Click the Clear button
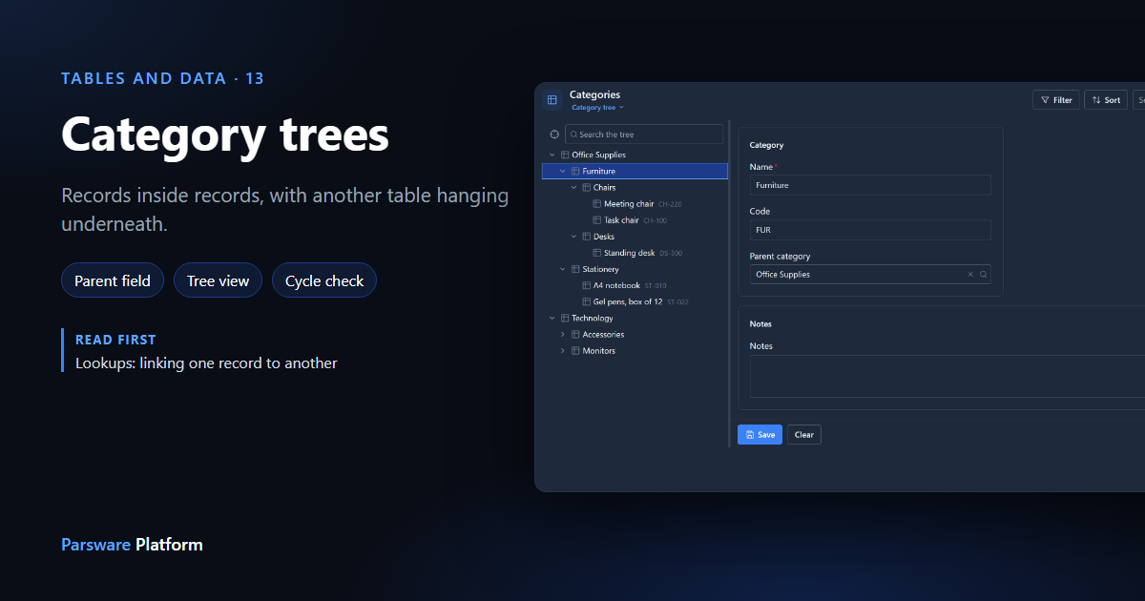The width and height of the screenshot is (1145, 601). point(804,435)
